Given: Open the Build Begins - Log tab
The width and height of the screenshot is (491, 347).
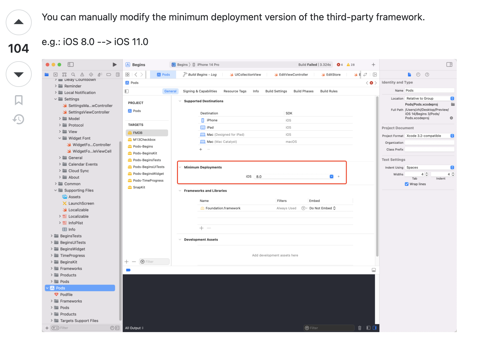Looking at the screenshot, I should 200,75.
